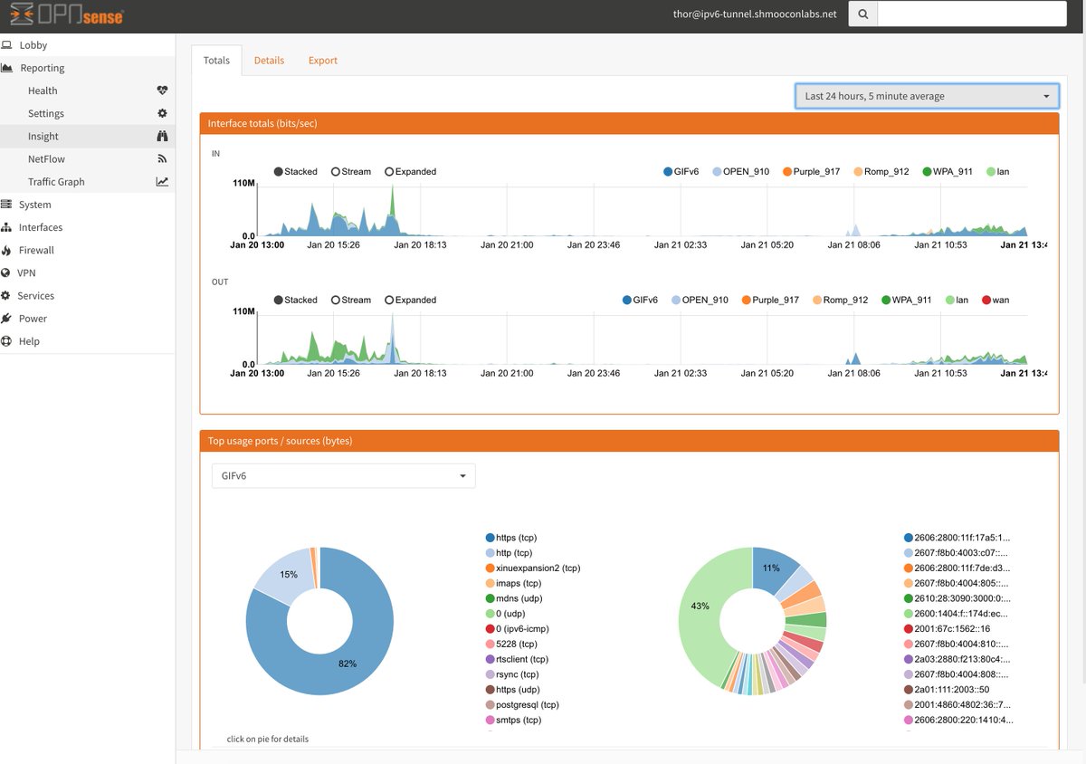This screenshot has height=764, width=1086.
Task: Open Health under Reporting
Action: click(88, 91)
